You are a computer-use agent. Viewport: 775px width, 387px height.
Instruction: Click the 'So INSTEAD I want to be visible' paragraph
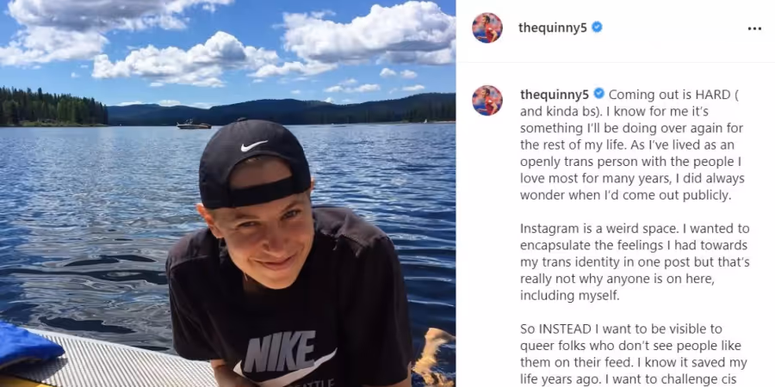(x=634, y=355)
